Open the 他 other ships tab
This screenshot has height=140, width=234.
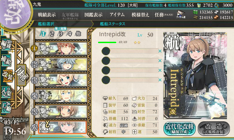coord(78,34)
